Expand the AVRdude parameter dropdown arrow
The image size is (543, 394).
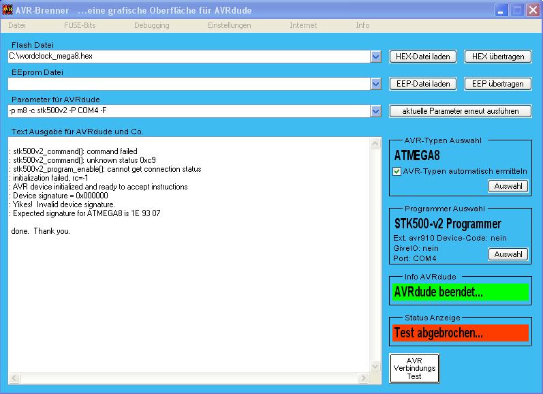tap(375, 111)
